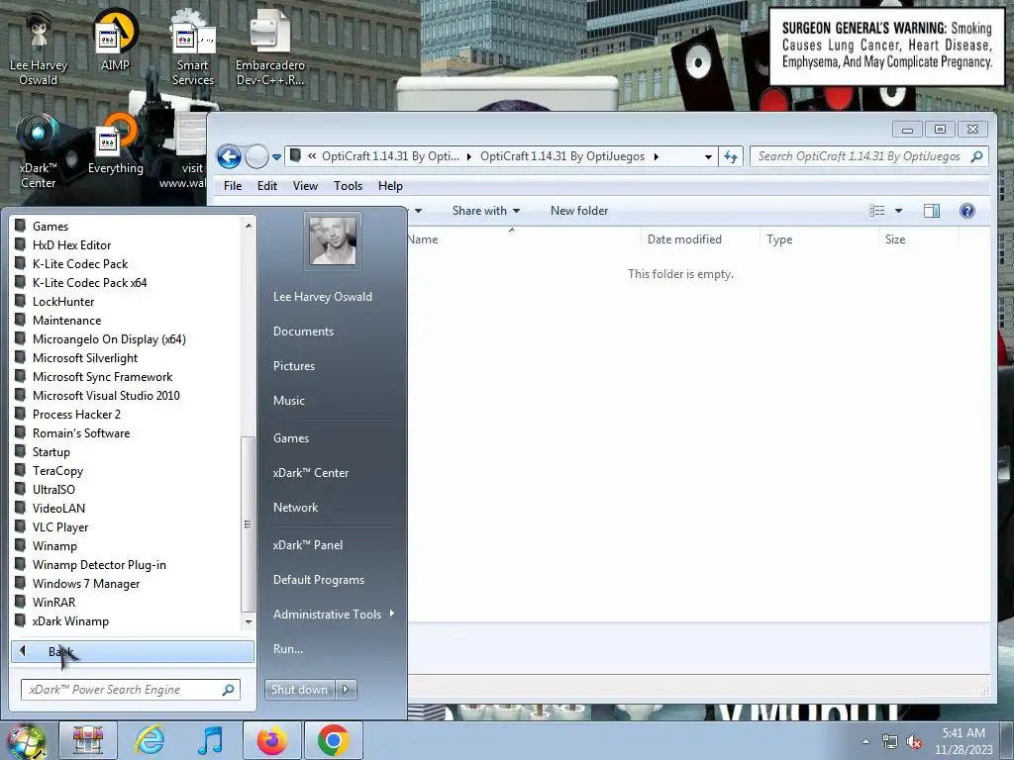Image resolution: width=1014 pixels, height=760 pixels.
Task: Open Google Chrome from the taskbar
Action: point(333,740)
